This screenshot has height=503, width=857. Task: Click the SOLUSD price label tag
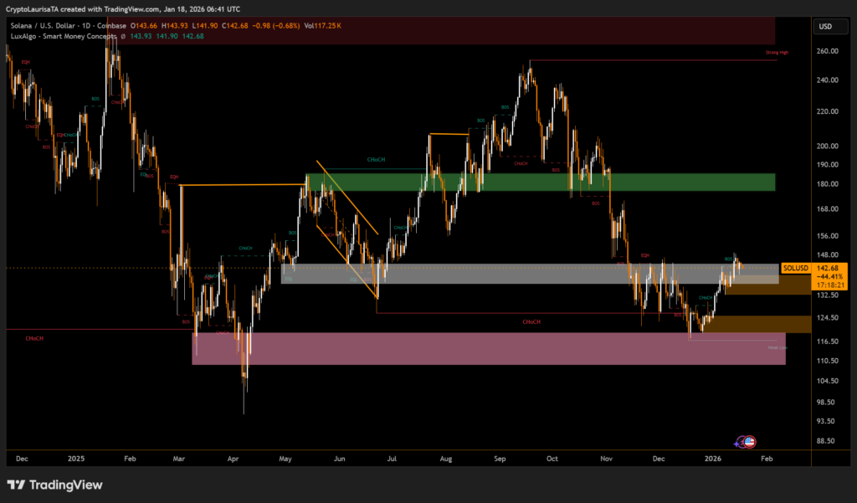tap(793, 268)
